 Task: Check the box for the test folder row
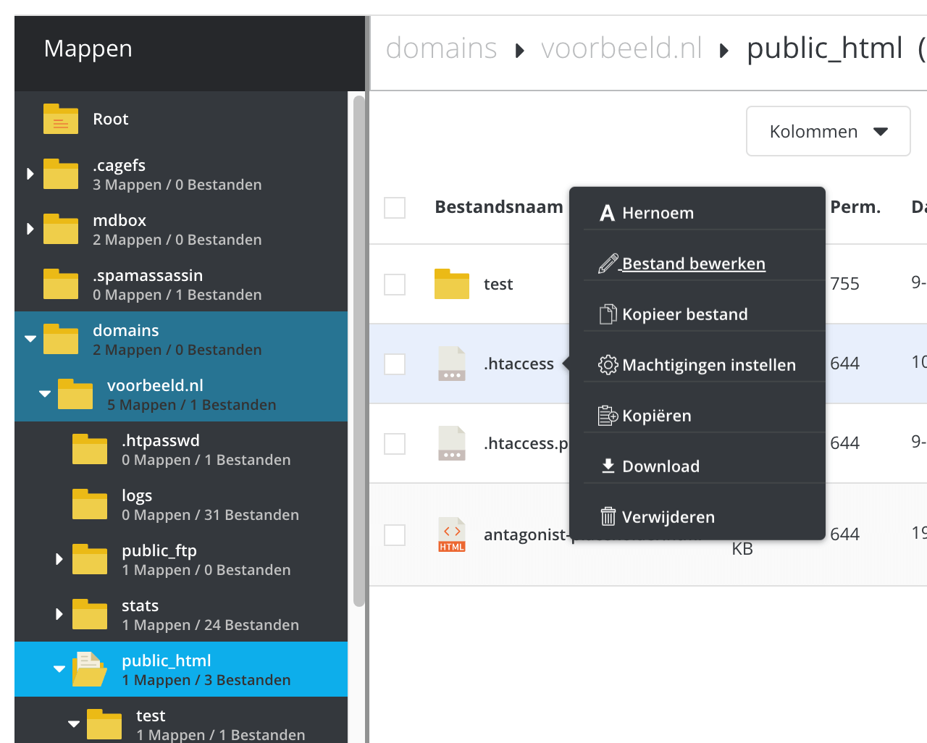395,285
